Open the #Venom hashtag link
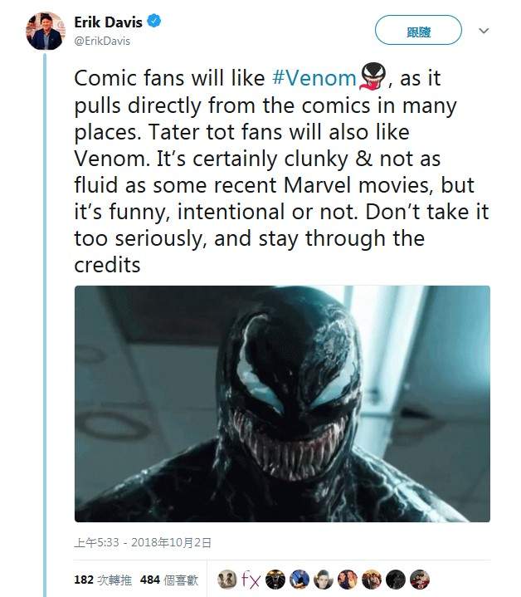521x597 pixels. click(x=314, y=79)
